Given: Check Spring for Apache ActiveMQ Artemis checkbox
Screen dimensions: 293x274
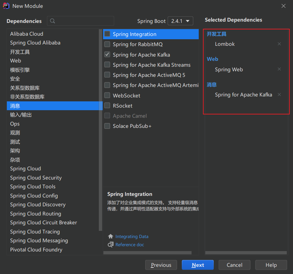Looking at the screenshot, I should [107, 85].
